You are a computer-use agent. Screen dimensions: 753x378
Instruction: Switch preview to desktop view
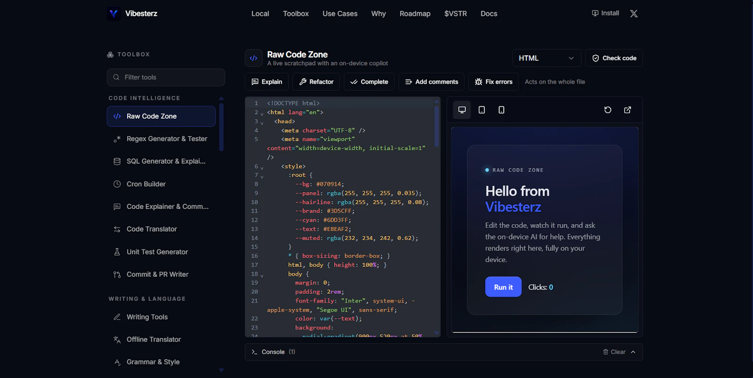coord(462,110)
